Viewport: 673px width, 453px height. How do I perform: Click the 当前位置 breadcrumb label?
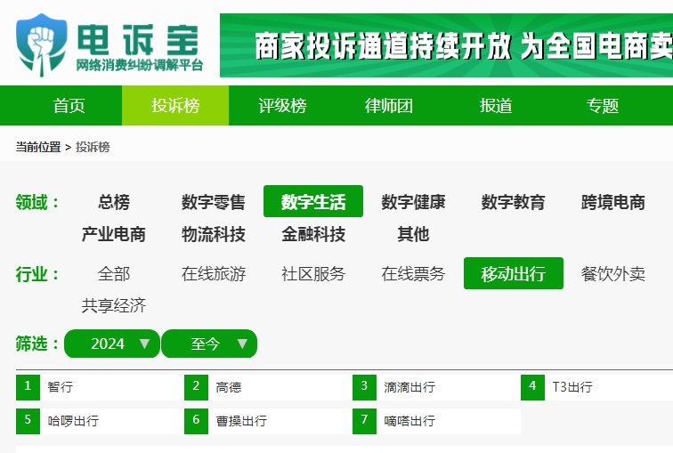click(38, 147)
